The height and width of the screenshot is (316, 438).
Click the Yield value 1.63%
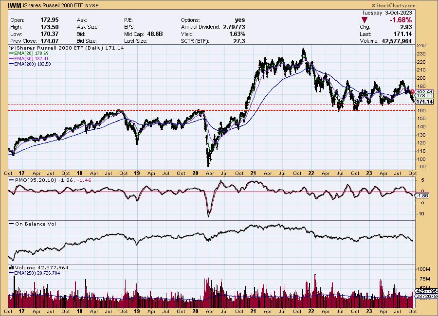pos(237,34)
